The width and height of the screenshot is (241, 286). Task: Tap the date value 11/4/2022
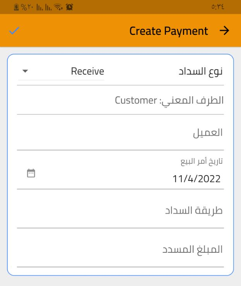click(197, 179)
